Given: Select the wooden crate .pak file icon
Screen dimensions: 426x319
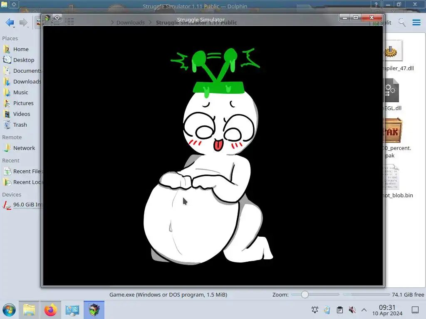Looking at the screenshot, I should (x=393, y=130).
